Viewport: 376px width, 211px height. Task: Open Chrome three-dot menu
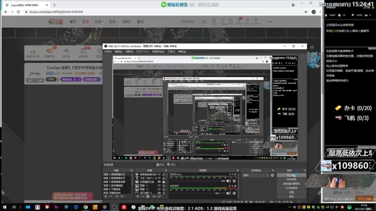coord(320,12)
